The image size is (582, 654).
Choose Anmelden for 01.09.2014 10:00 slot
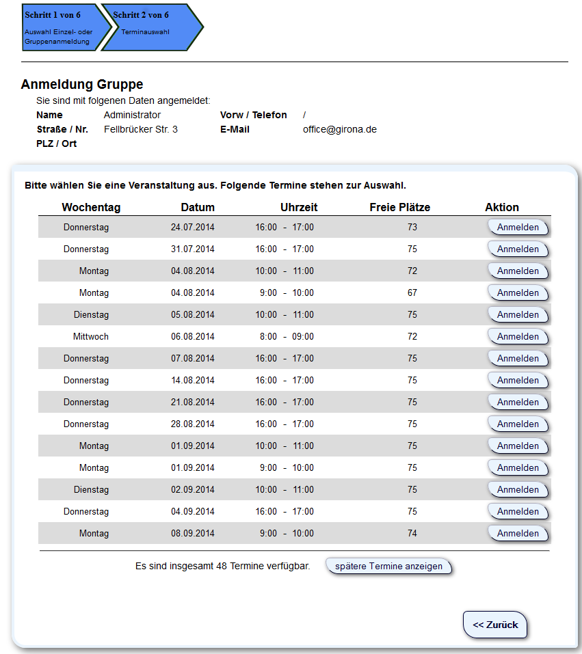click(x=518, y=446)
